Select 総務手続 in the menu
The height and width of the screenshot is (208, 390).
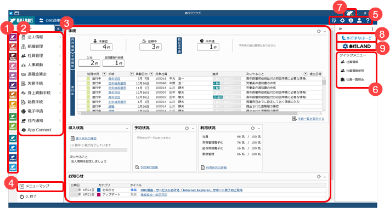(x=41, y=102)
